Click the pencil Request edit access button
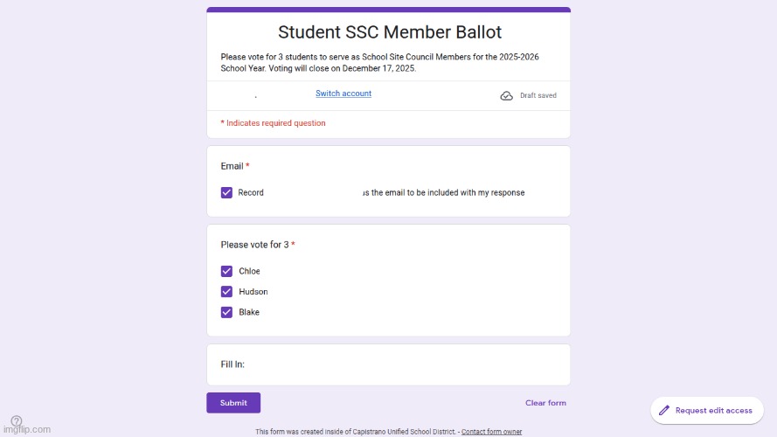 [706, 410]
